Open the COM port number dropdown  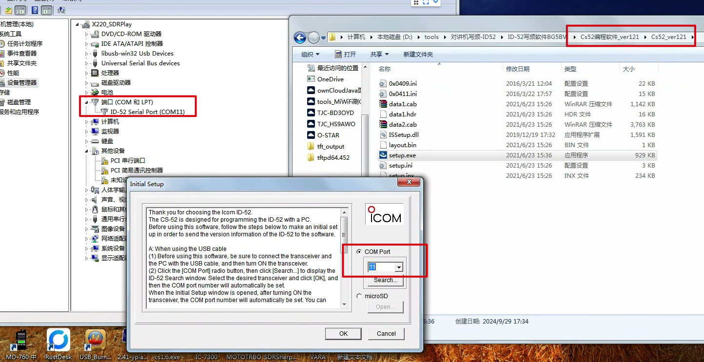[x=399, y=267]
